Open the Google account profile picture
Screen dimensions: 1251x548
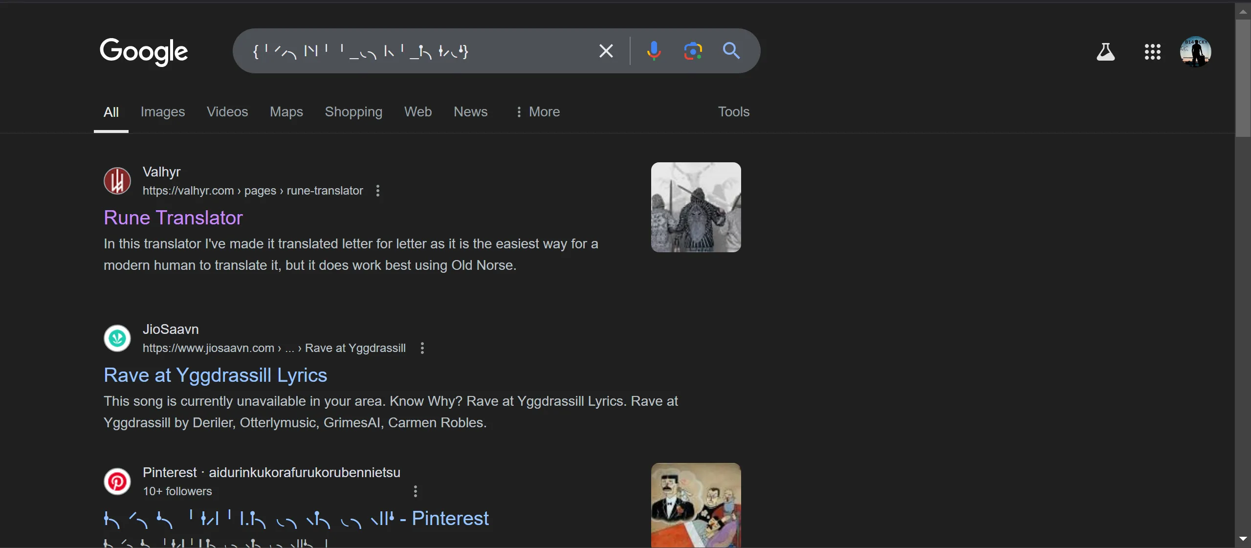1195,51
